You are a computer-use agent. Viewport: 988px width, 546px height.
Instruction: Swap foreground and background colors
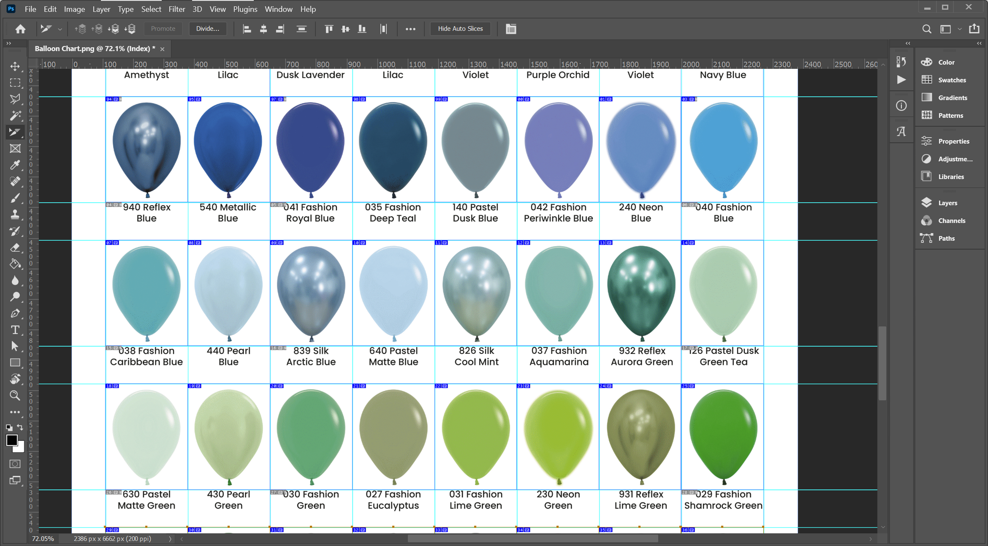[20, 427]
